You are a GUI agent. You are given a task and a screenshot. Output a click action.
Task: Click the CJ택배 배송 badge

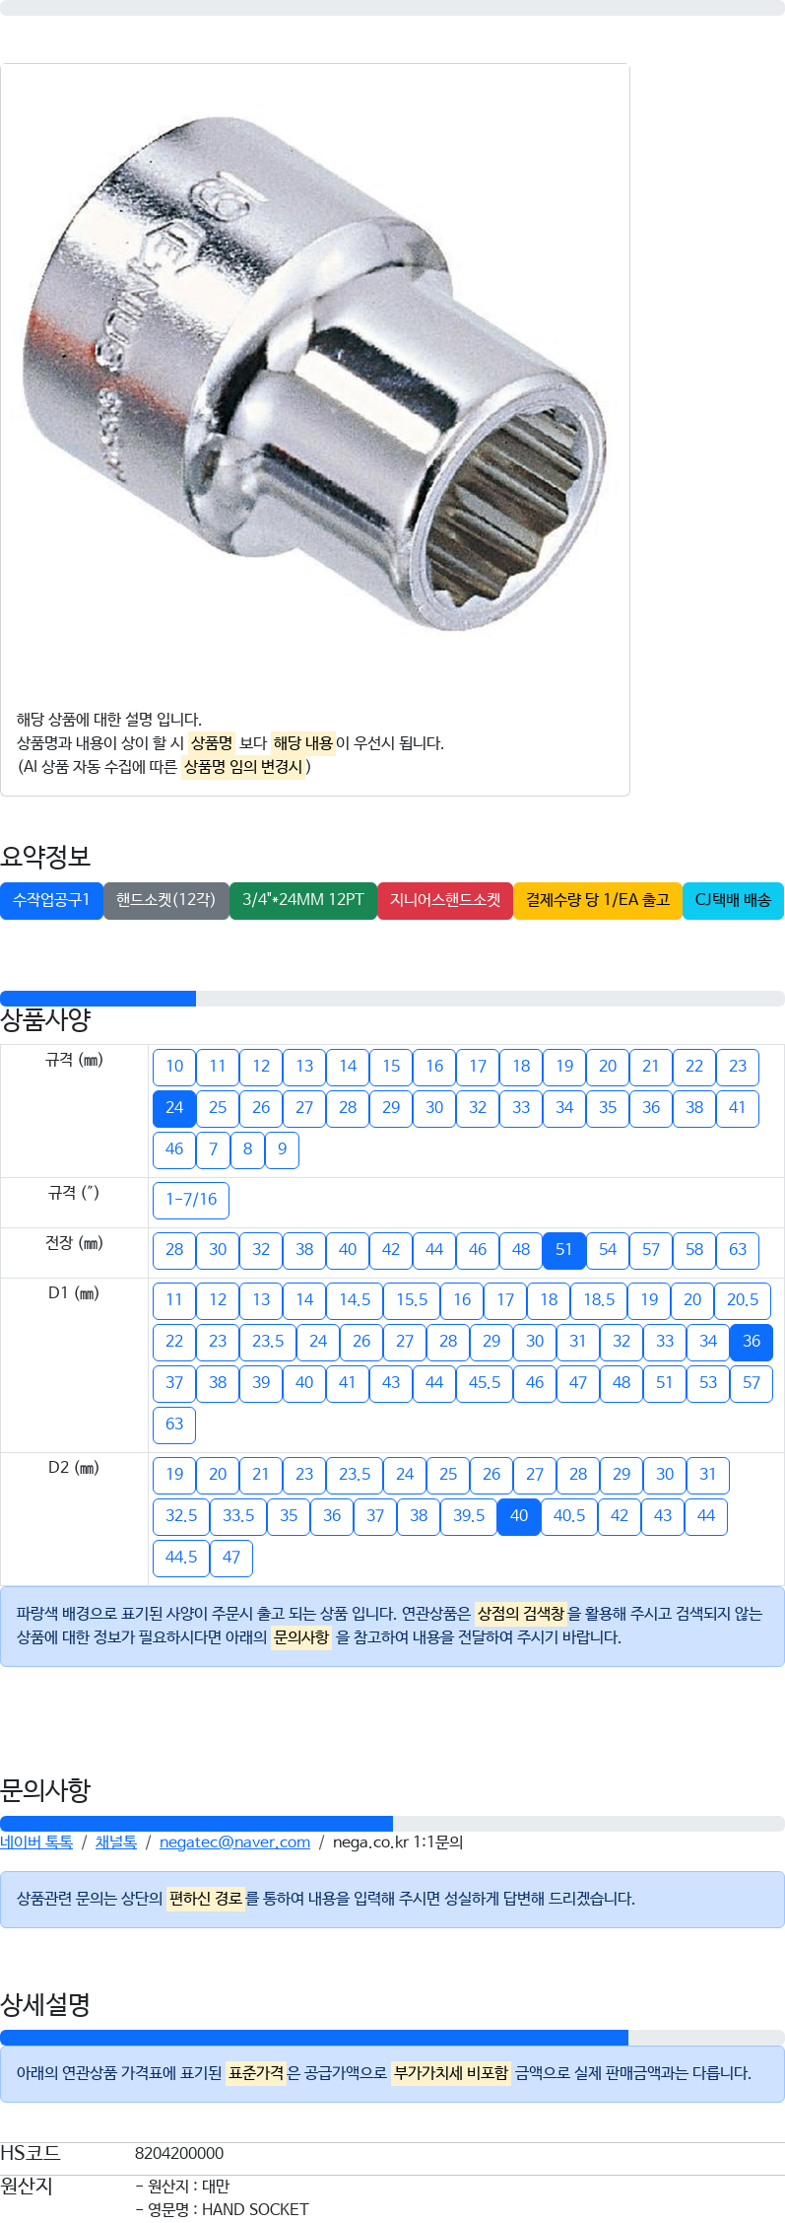pyautogui.click(x=733, y=900)
